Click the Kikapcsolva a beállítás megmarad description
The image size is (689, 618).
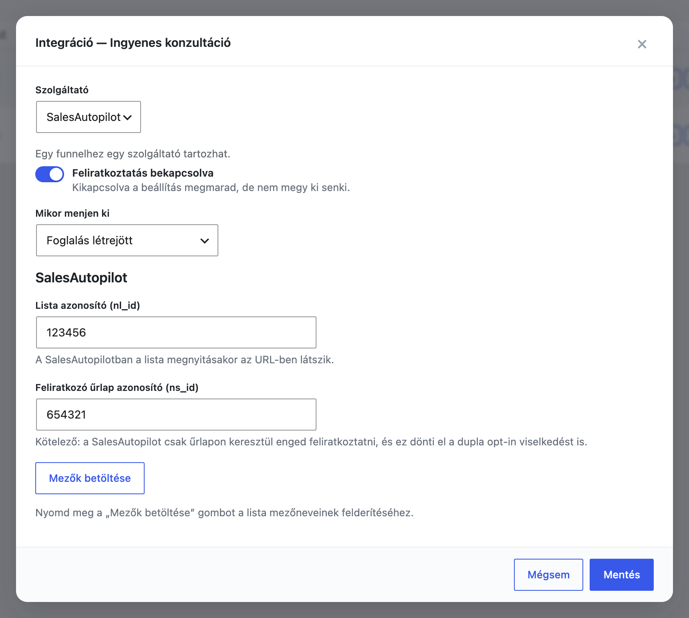coord(211,187)
